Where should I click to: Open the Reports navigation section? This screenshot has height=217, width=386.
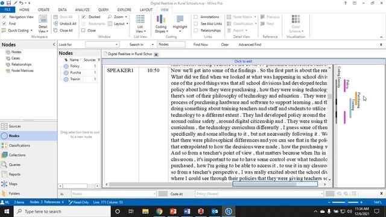point(28,174)
